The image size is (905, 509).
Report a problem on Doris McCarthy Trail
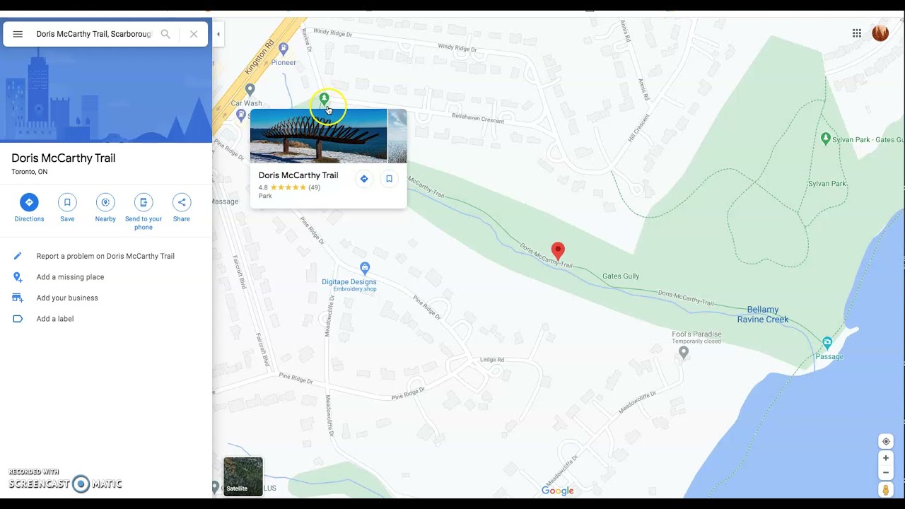coord(106,256)
